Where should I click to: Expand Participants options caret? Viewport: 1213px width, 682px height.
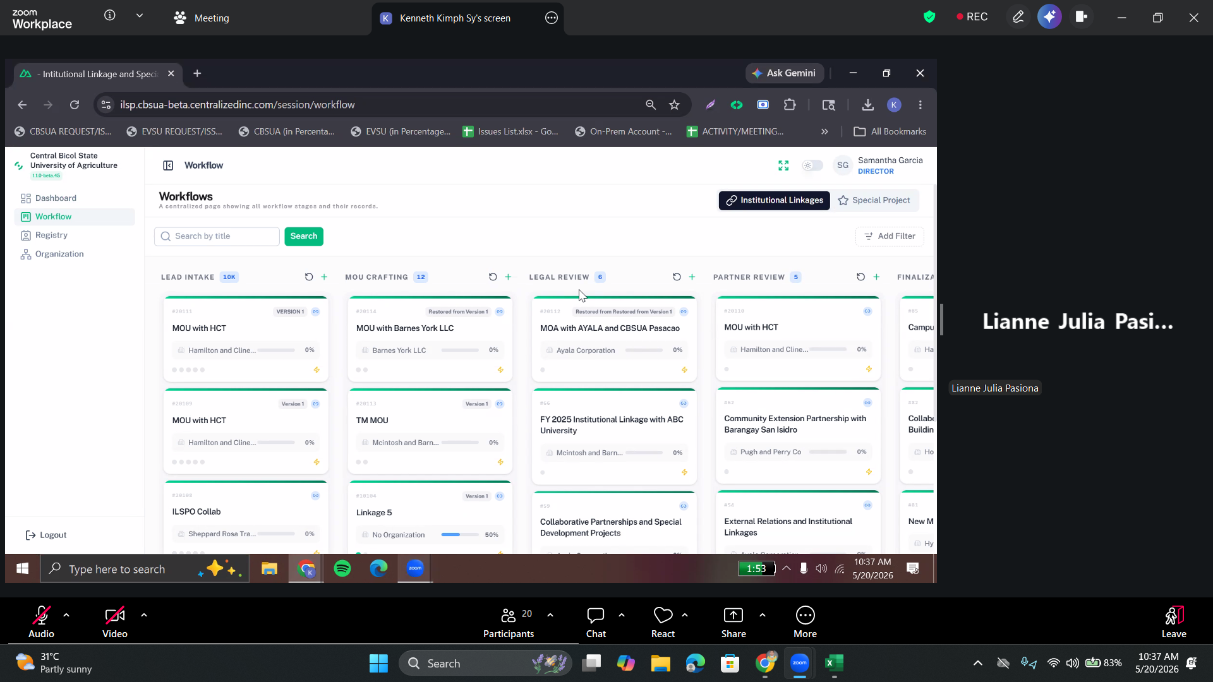pos(550,615)
